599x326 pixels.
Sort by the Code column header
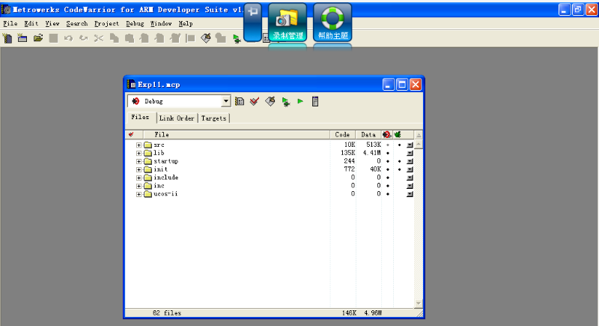tap(342, 135)
